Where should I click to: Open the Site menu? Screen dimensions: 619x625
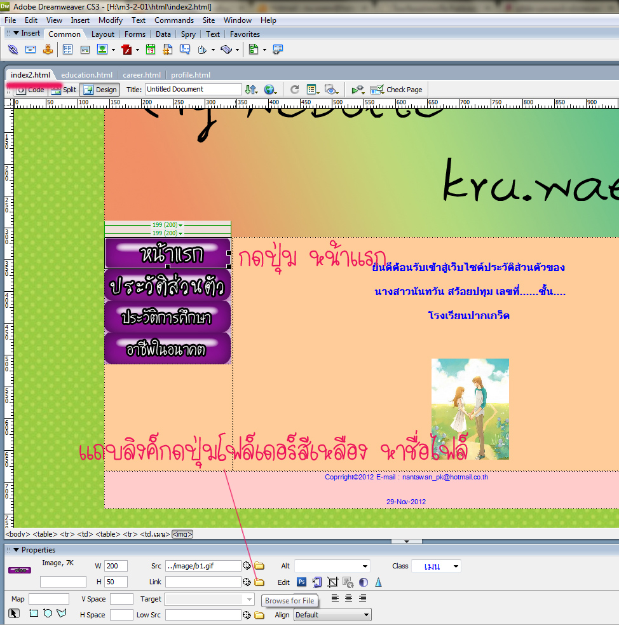click(208, 20)
